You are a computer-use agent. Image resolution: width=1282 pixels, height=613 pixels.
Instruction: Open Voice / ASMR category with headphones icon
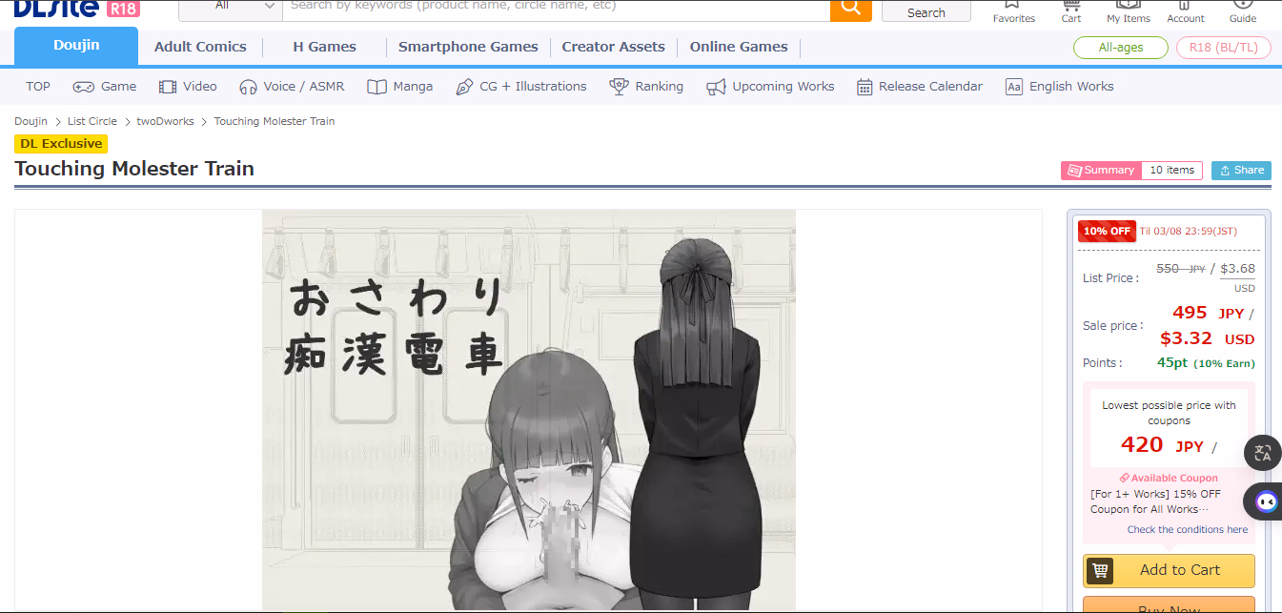pos(292,86)
